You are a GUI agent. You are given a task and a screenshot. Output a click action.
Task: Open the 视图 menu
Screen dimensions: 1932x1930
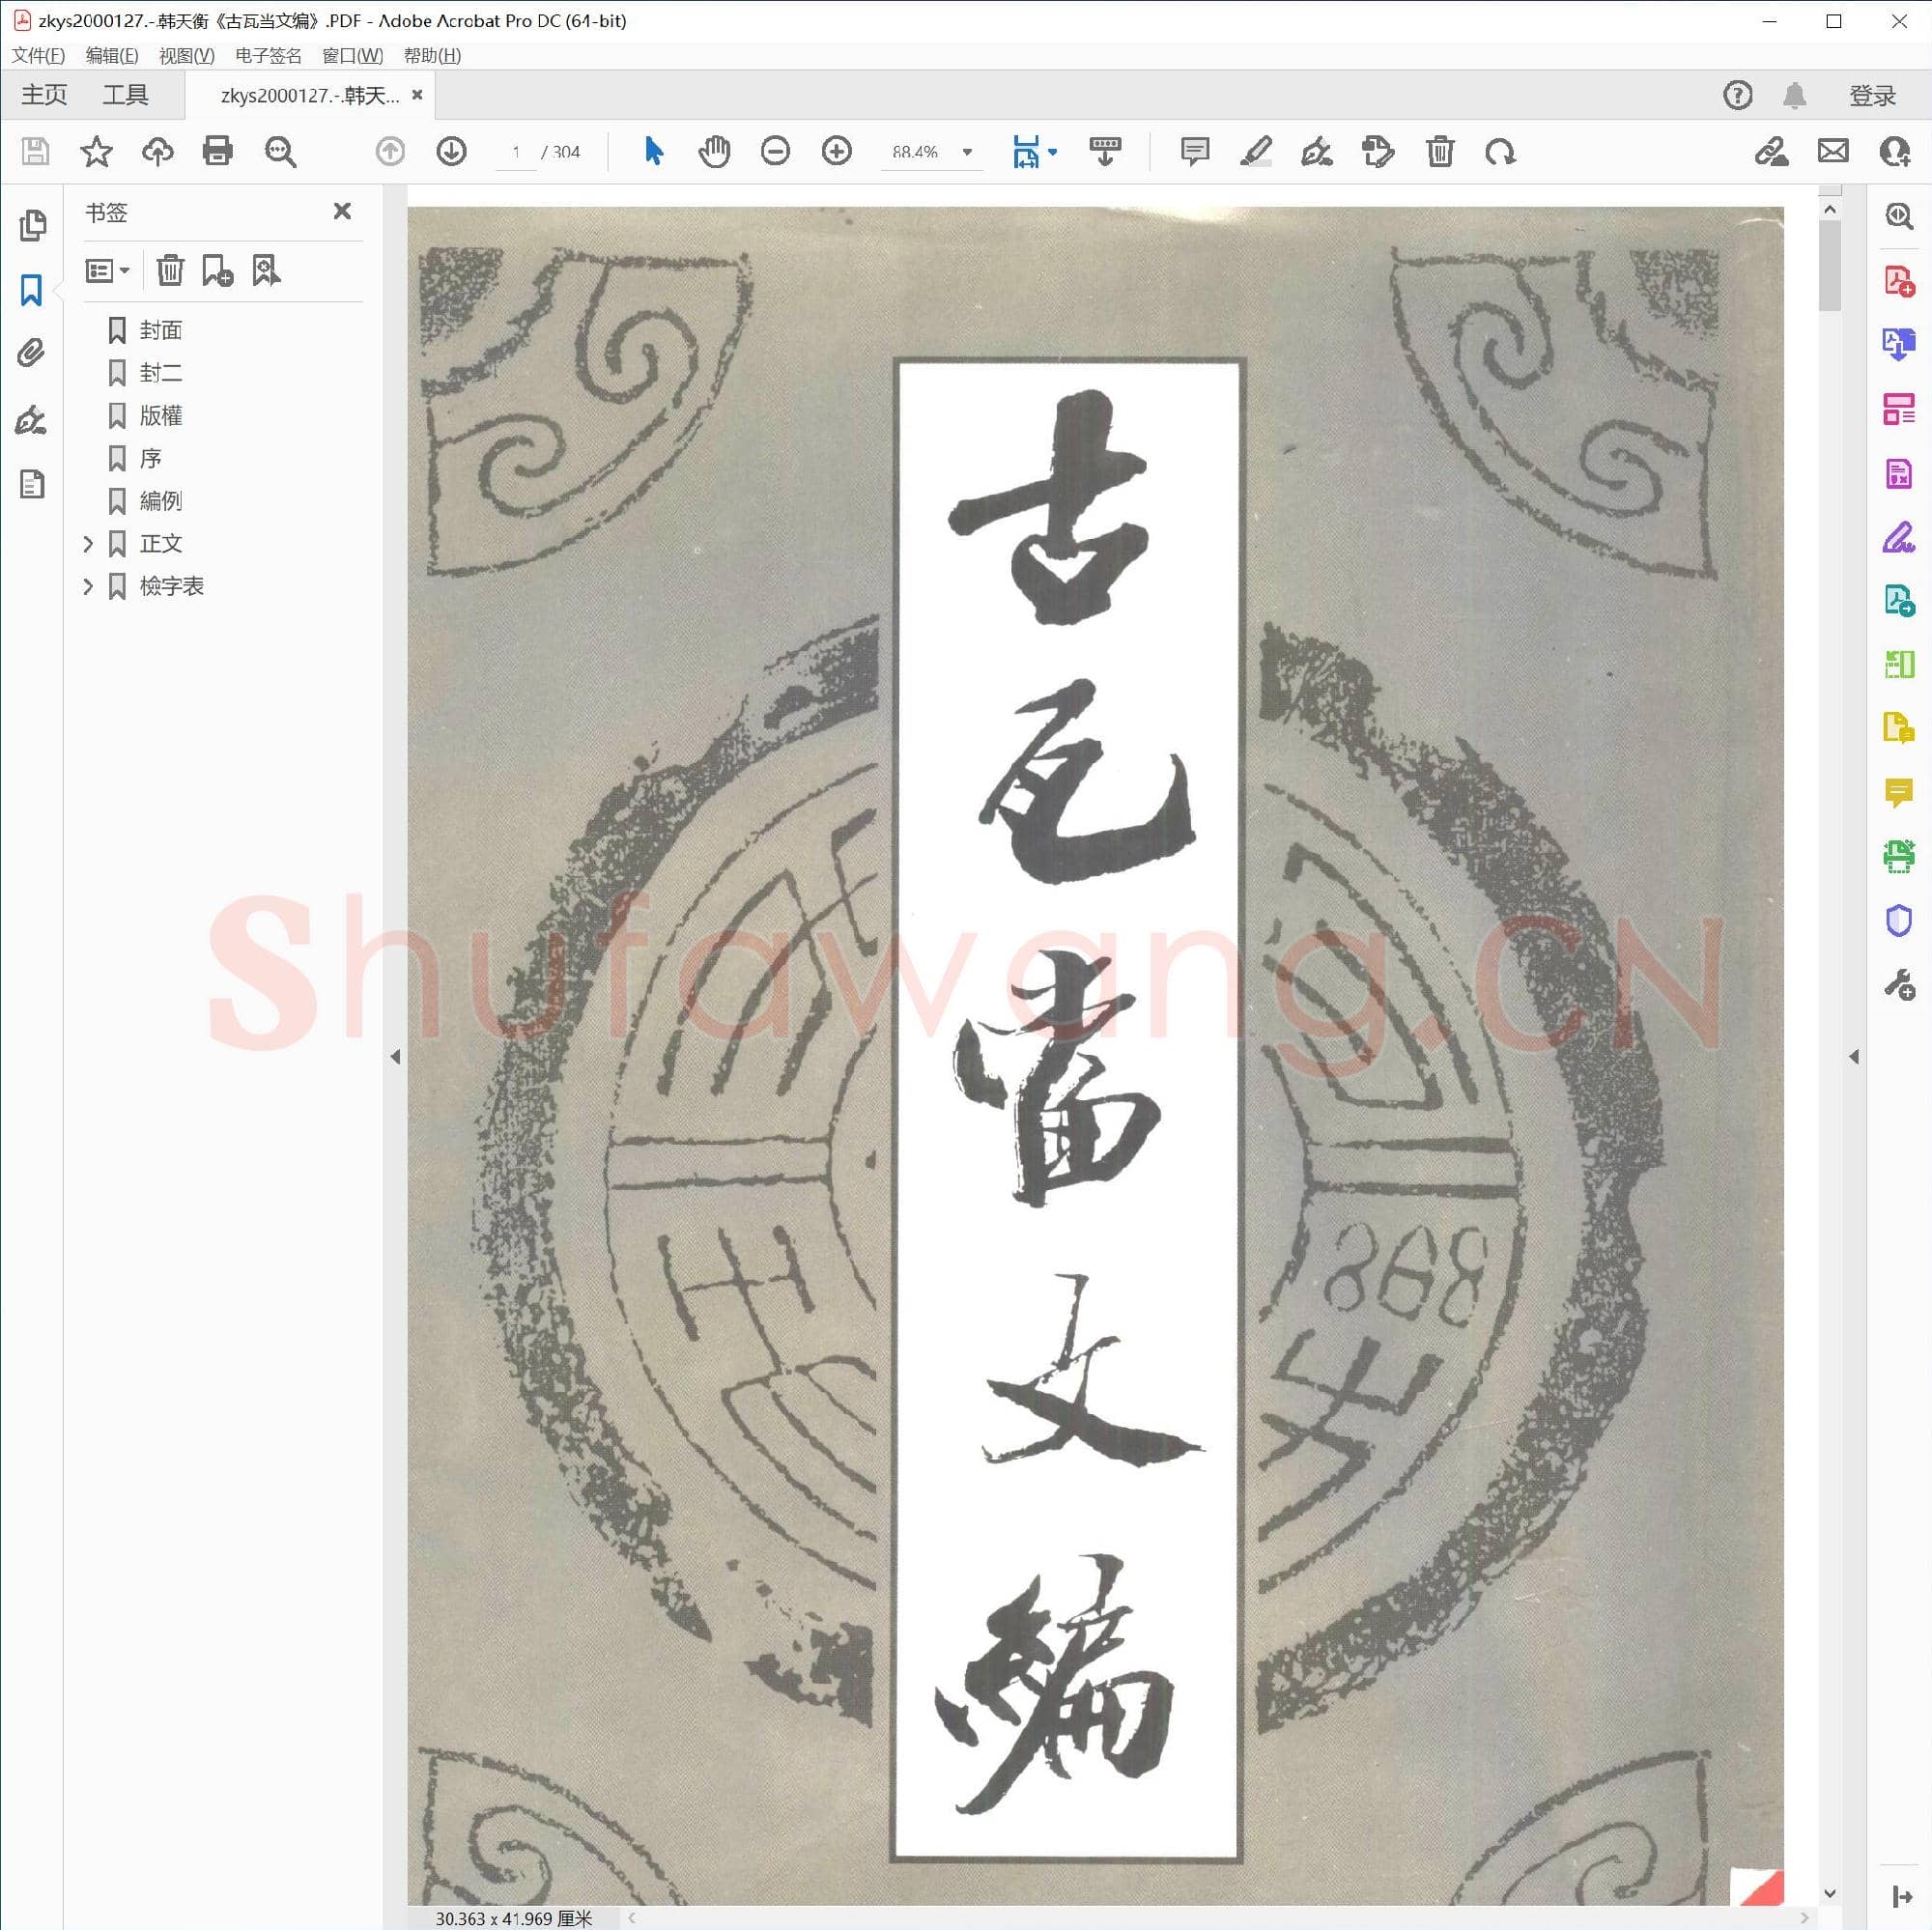pyautogui.click(x=187, y=56)
